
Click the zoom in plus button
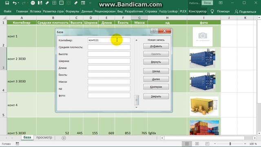click(245, 144)
